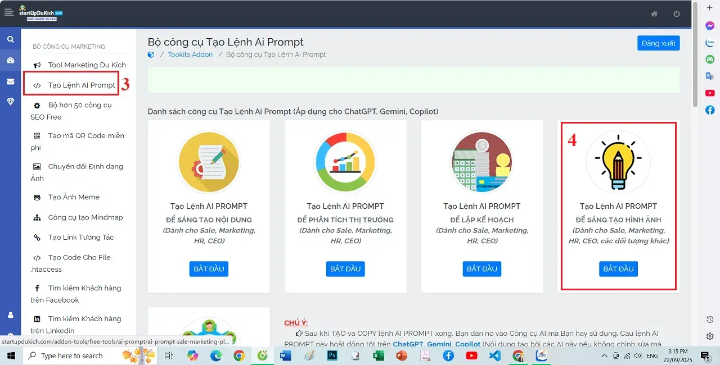This screenshot has height=365, width=720.
Task: Open Tạo Ảnh Meme sidebar item
Action: point(73,197)
